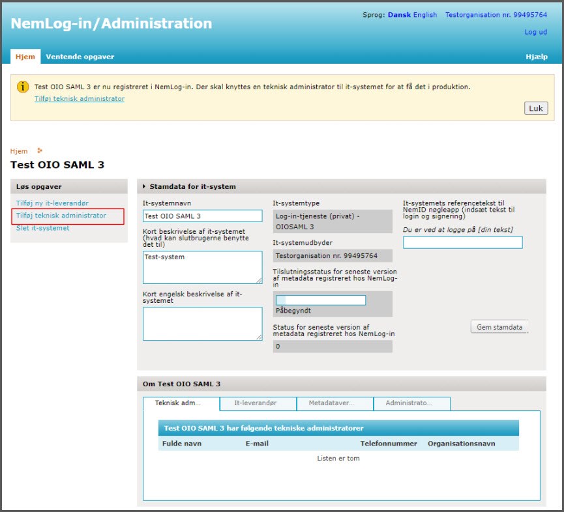Click the E-mail column header
The width and height of the screenshot is (564, 512).
[257, 444]
